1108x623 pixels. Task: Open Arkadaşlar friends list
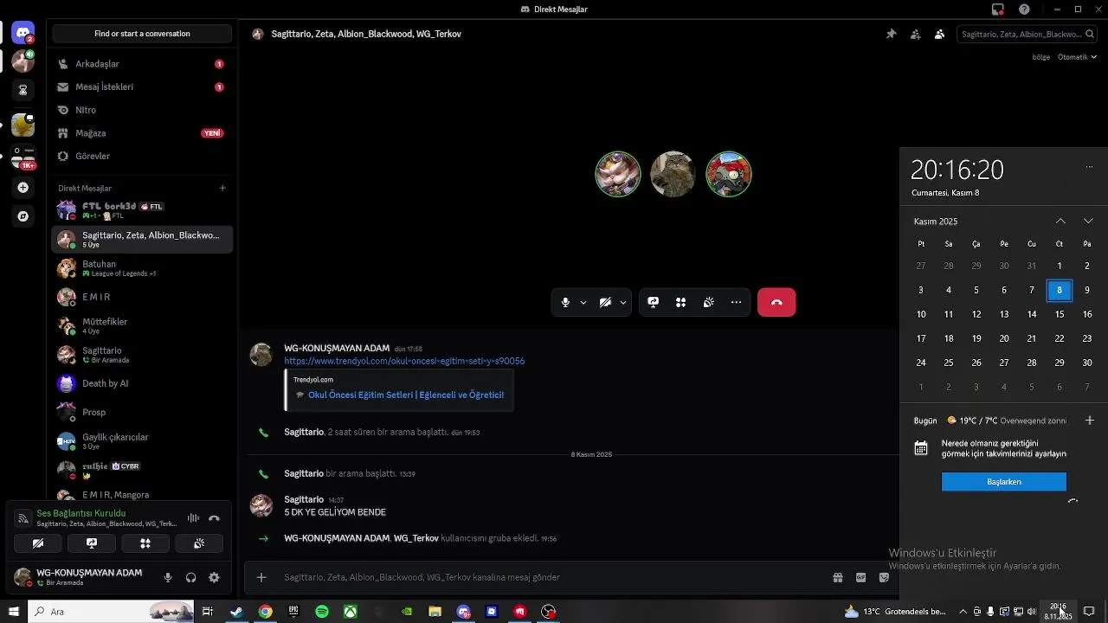pyautogui.click(x=142, y=64)
